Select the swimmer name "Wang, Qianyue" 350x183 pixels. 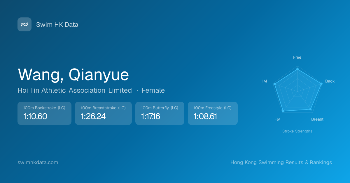[x=73, y=75]
